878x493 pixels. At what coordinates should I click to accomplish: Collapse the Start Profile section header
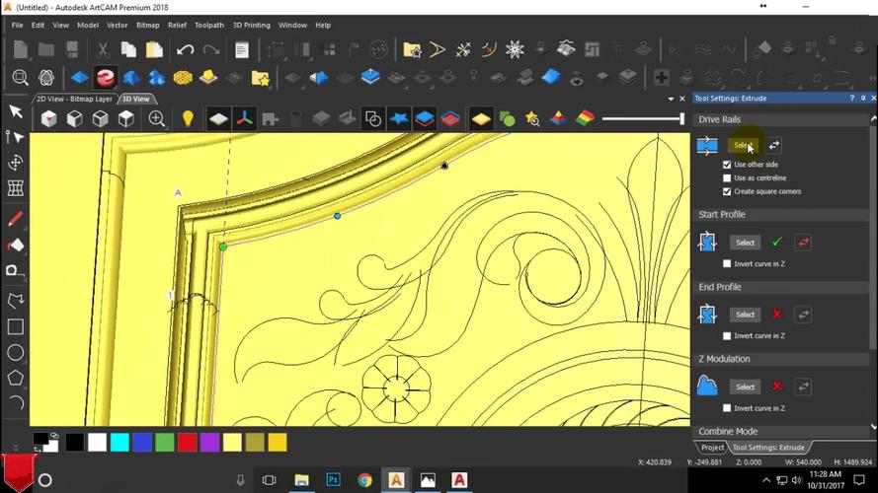pyautogui.click(x=722, y=214)
